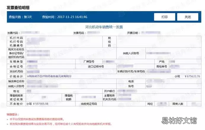
Task: Click the 吨位 label cell
Action: pos(150,104)
